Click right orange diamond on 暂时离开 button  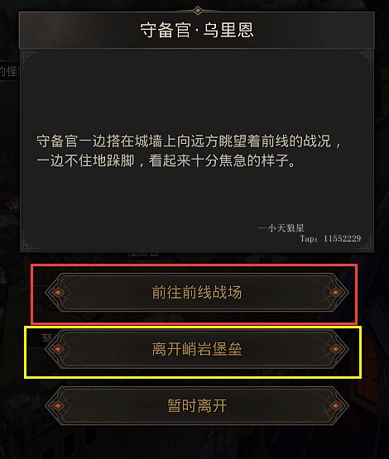tap(335, 406)
